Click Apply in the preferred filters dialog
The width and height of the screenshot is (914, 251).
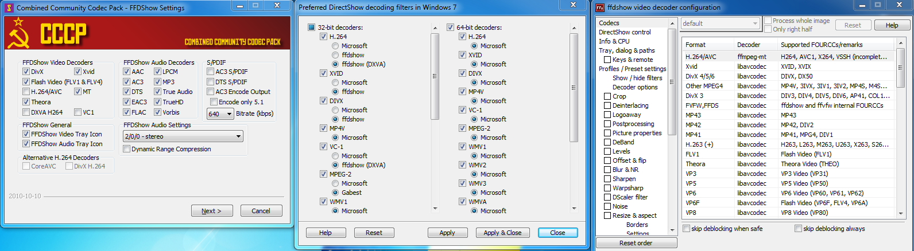[447, 233]
